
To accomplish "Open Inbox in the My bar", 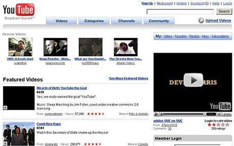I will pyautogui.click(x=205, y=36).
